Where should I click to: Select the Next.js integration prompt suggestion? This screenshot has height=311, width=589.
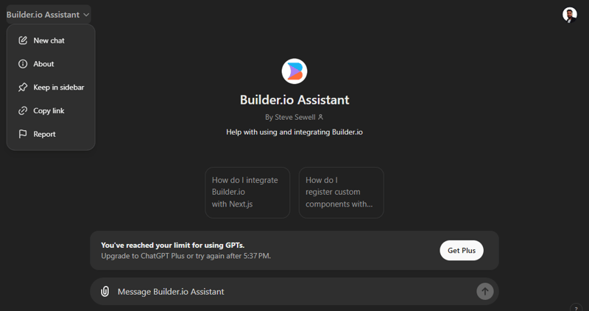click(247, 193)
